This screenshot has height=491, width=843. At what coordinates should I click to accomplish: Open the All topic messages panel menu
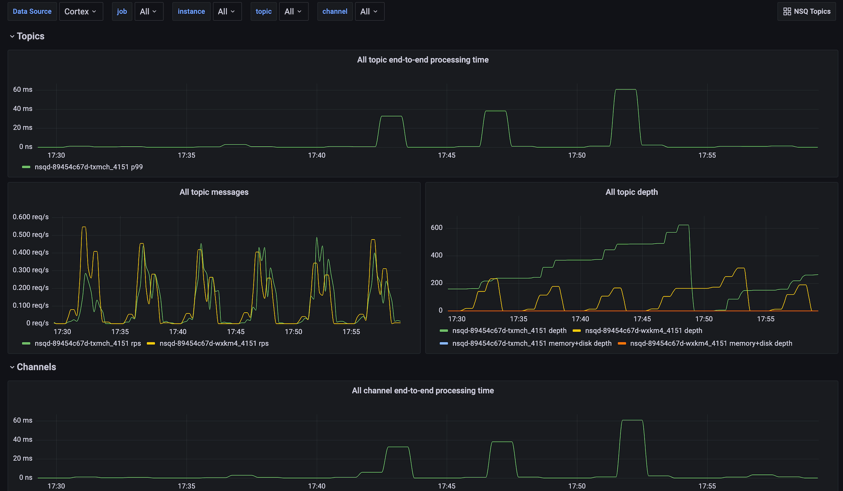click(x=214, y=192)
